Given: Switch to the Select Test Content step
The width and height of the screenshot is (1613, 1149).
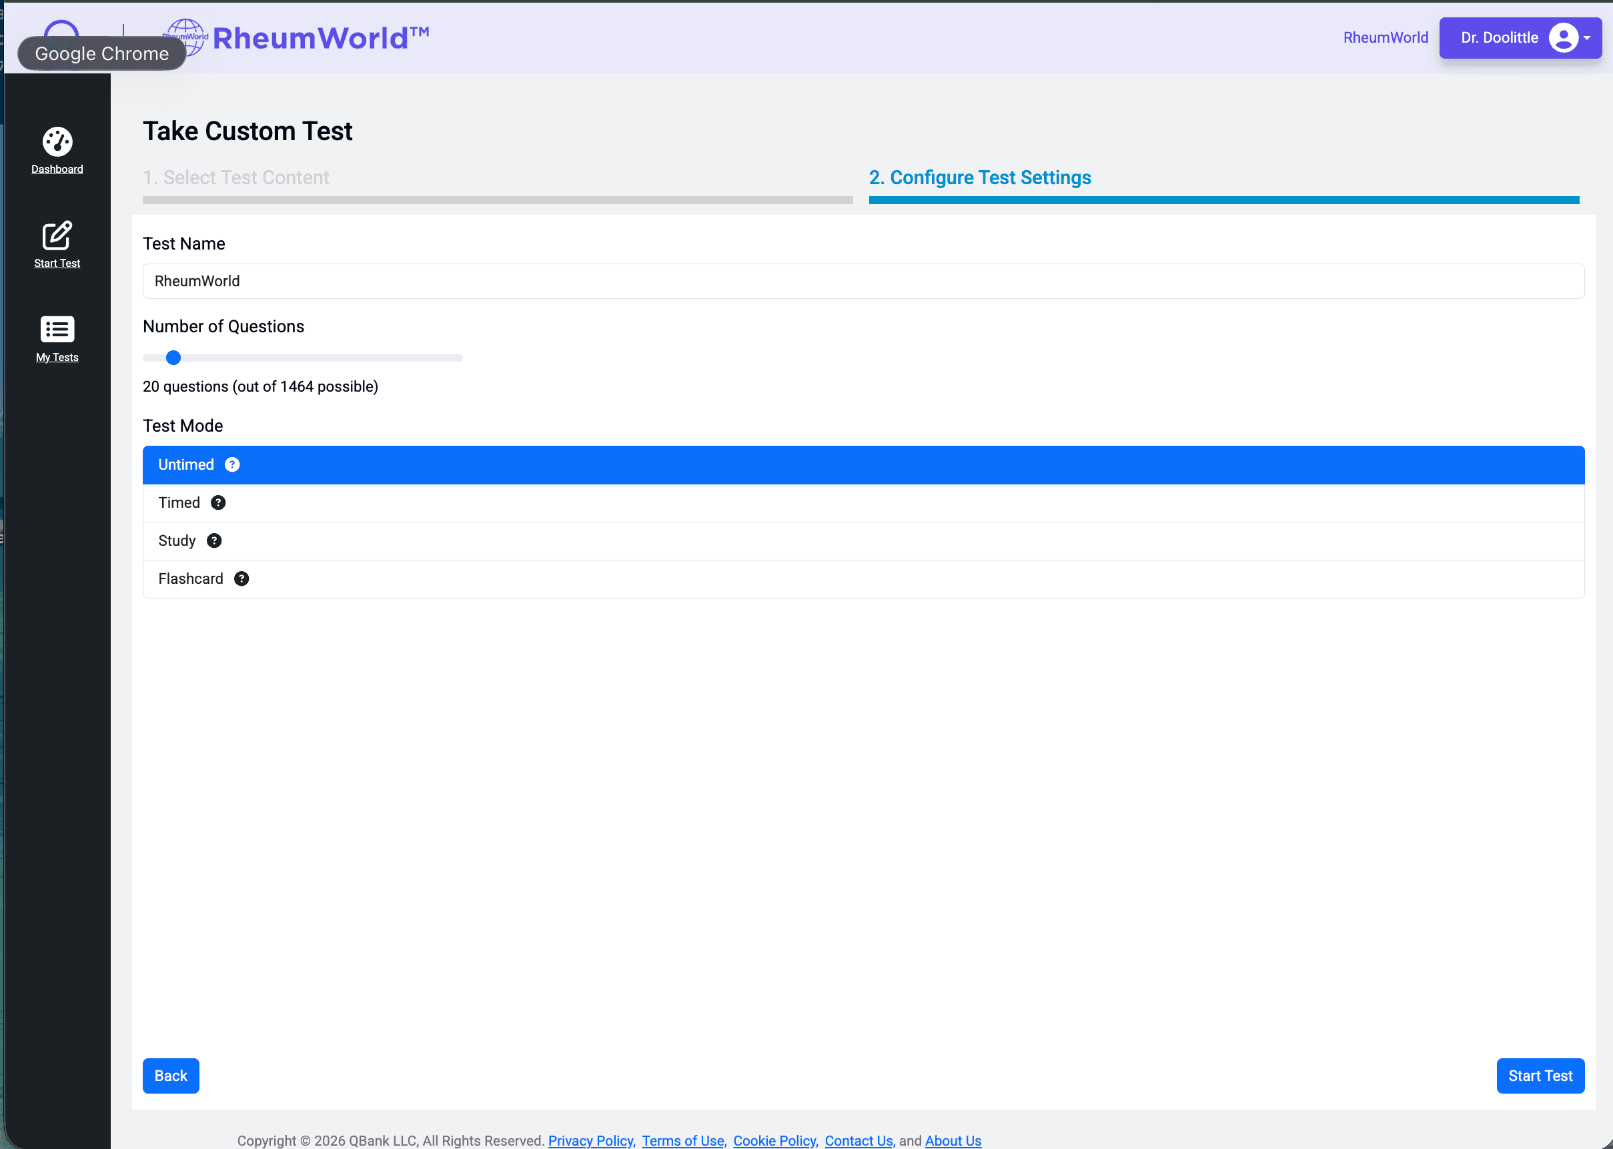Looking at the screenshot, I should (x=235, y=177).
